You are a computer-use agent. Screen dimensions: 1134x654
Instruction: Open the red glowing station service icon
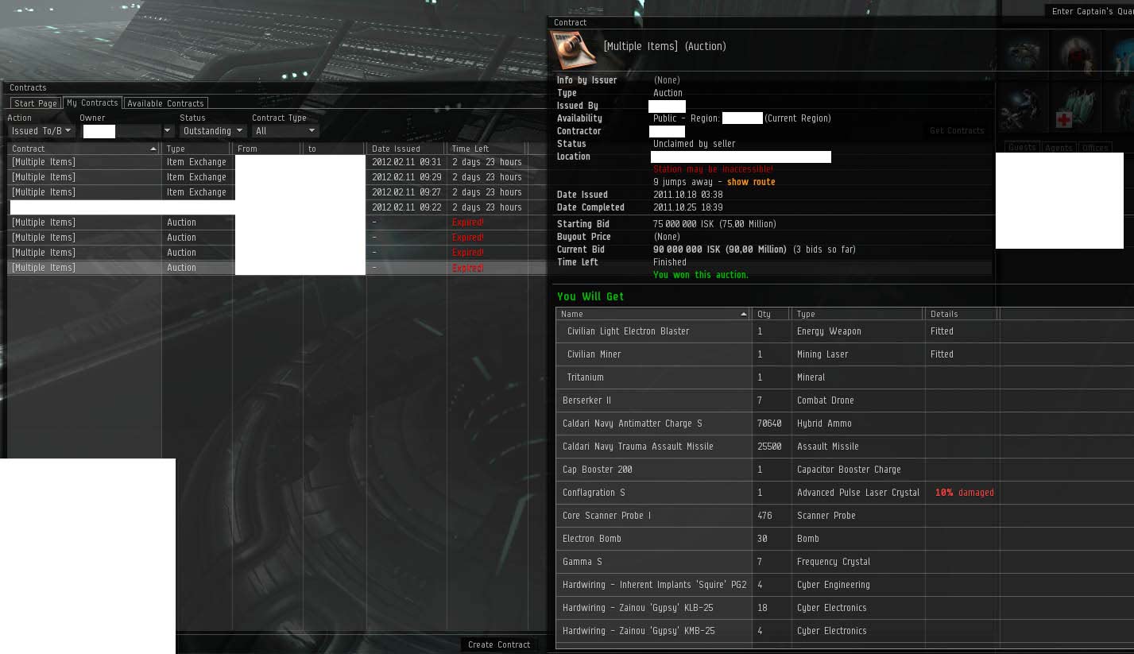tap(1074, 54)
